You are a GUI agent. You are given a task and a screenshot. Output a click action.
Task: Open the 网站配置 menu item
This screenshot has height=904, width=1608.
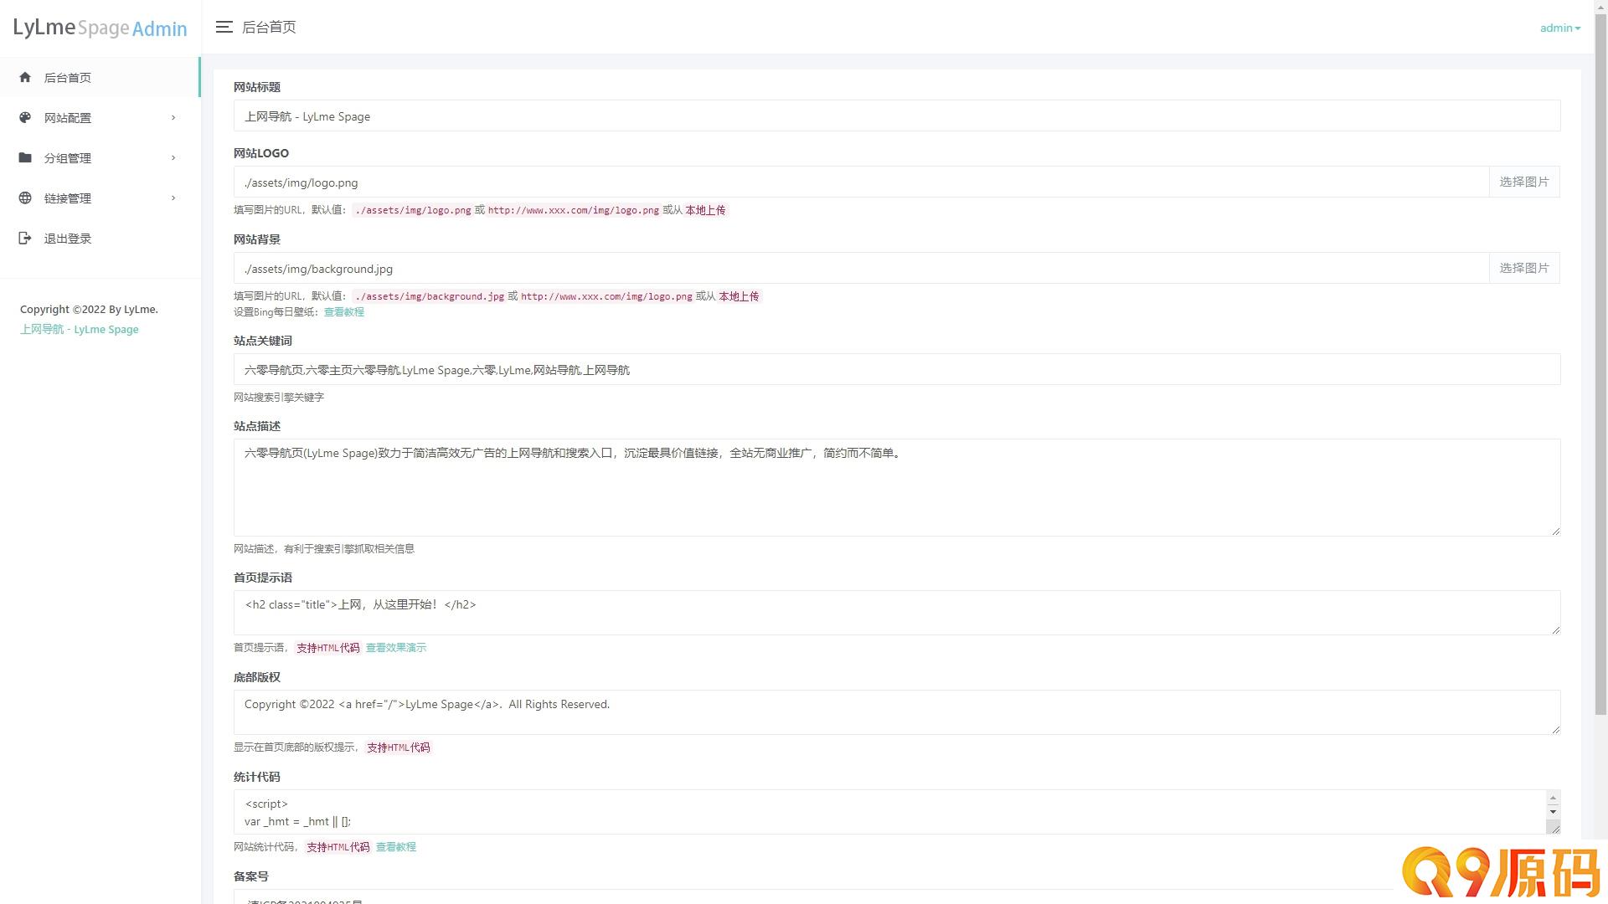(100, 117)
